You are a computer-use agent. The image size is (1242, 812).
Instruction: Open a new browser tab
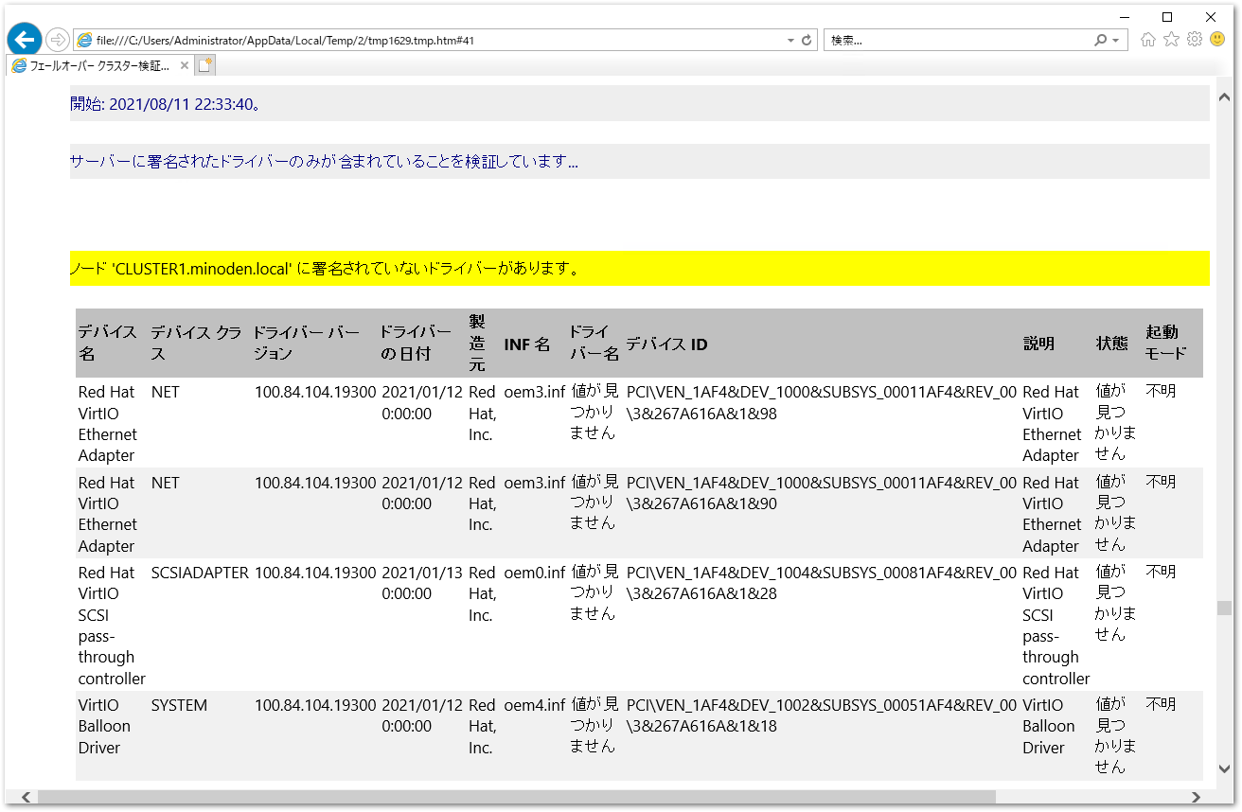click(x=204, y=64)
